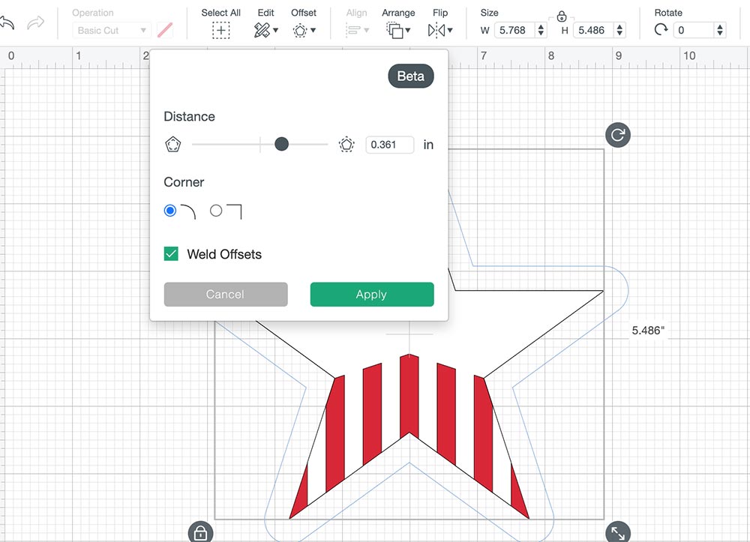The width and height of the screenshot is (750, 542).
Task: Click the Rotate stepper arrows
Action: [720, 30]
